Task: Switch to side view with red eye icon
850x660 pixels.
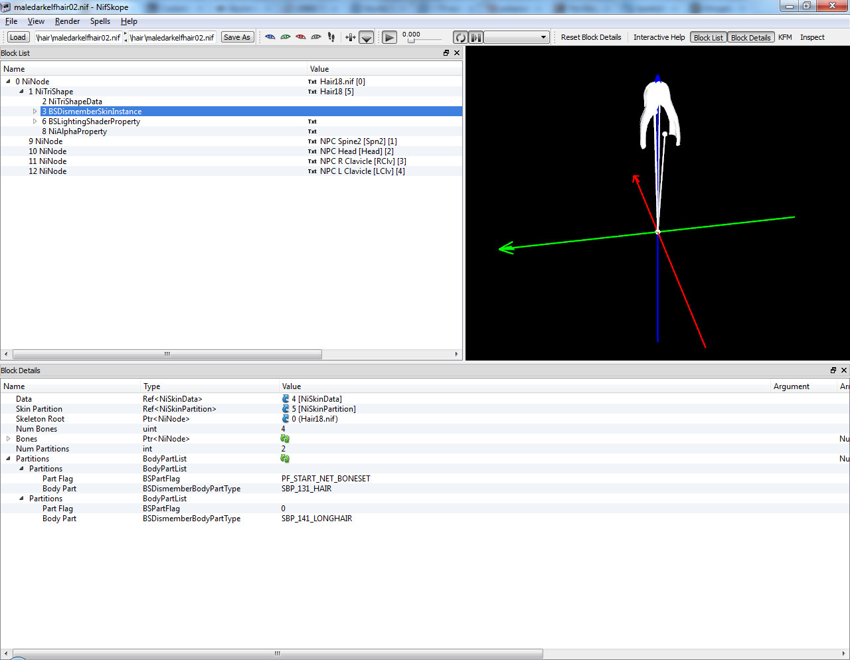Action: click(x=301, y=37)
